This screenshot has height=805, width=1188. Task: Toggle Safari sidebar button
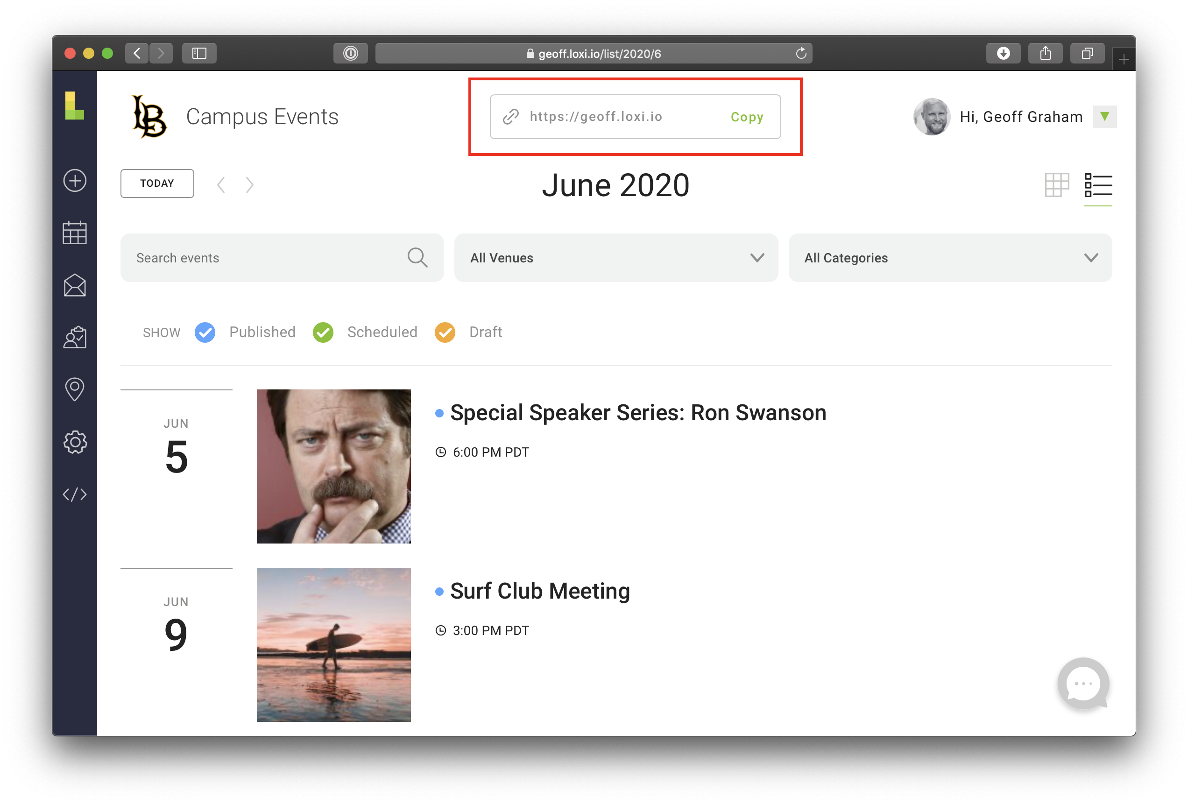click(199, 53)
